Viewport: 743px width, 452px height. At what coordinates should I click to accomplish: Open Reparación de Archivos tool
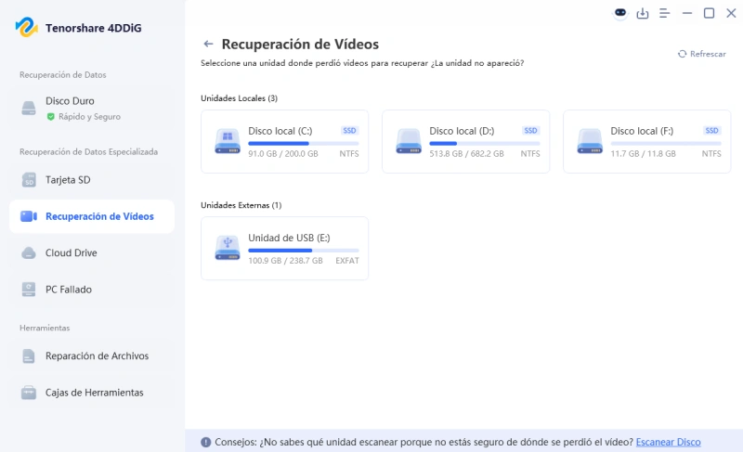click(x=92, y=355)
